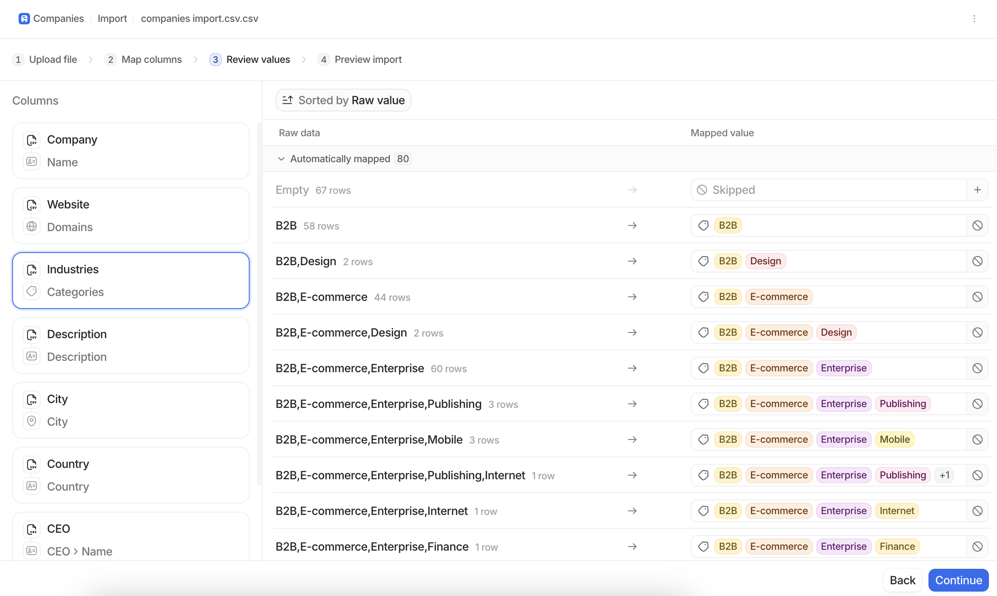
Task: Click sort icon in Sorted by Raw value
Action: coord(287,100)
